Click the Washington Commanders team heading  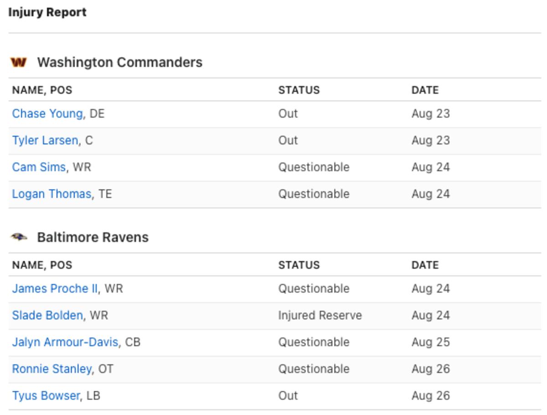(120, 62)
